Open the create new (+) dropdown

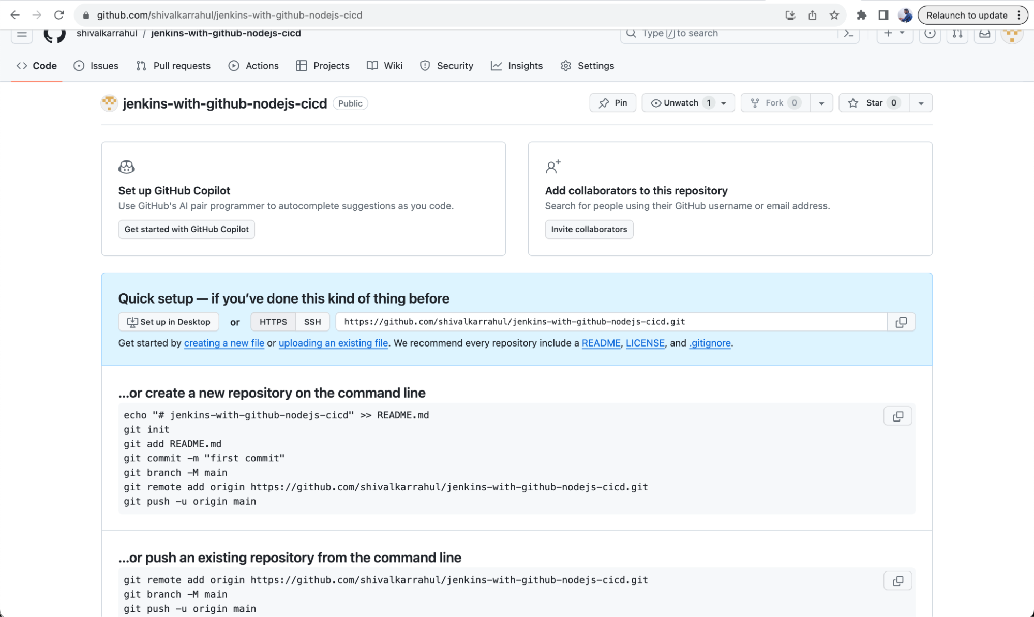click(894, 33)
